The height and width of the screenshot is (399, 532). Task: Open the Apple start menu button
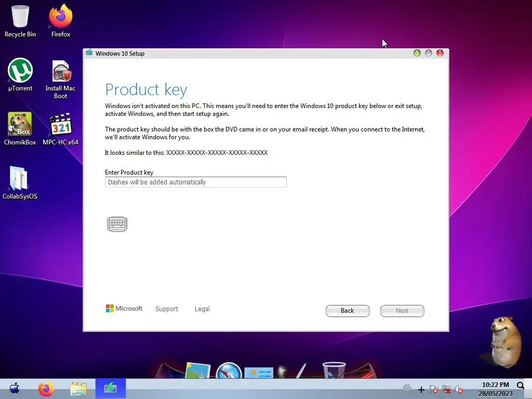(x=14, y=388)
